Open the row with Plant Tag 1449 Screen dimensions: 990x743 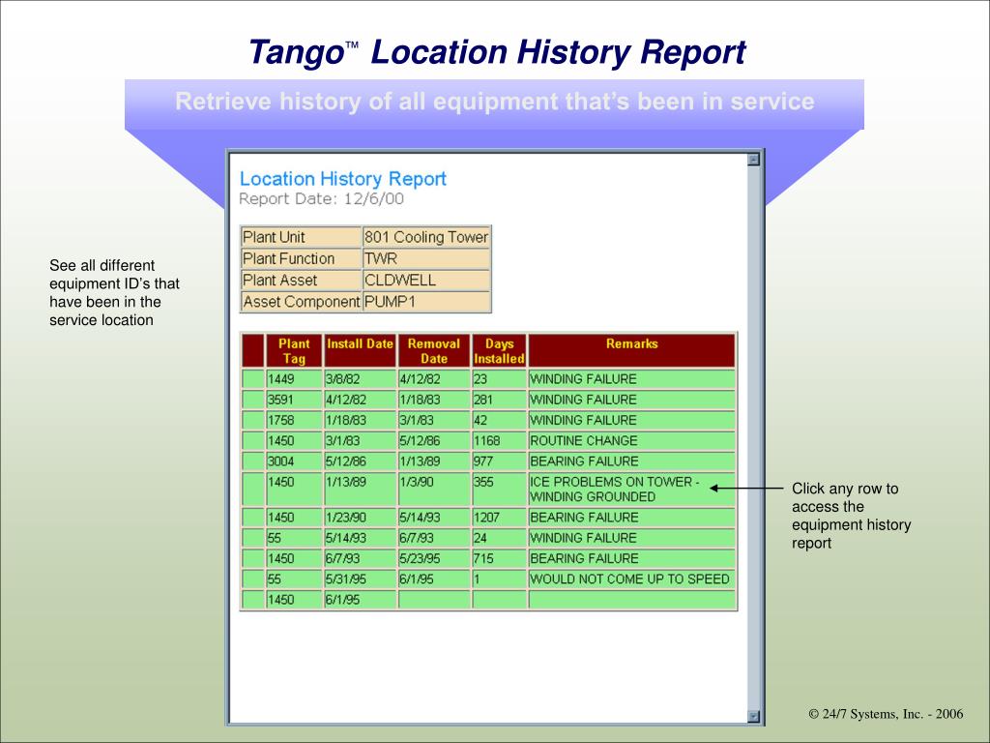click(488, 379)
